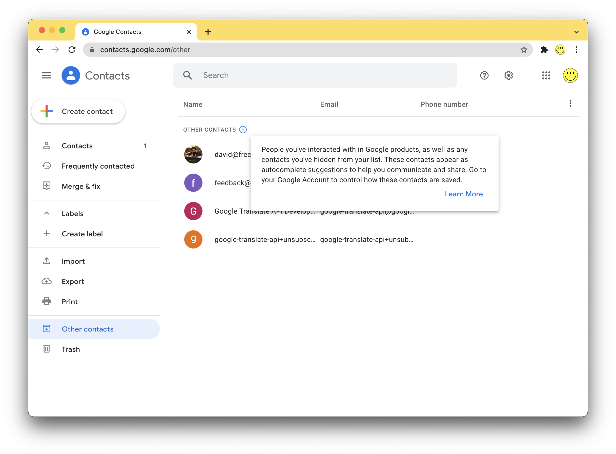Viewport: 616px width, 454px height.
Task: Open the Google apps grid
Action: click(546, 75)
